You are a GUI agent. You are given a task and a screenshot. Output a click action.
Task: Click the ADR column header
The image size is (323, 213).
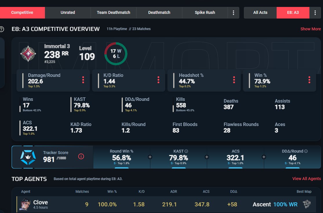tap(174, 191)
